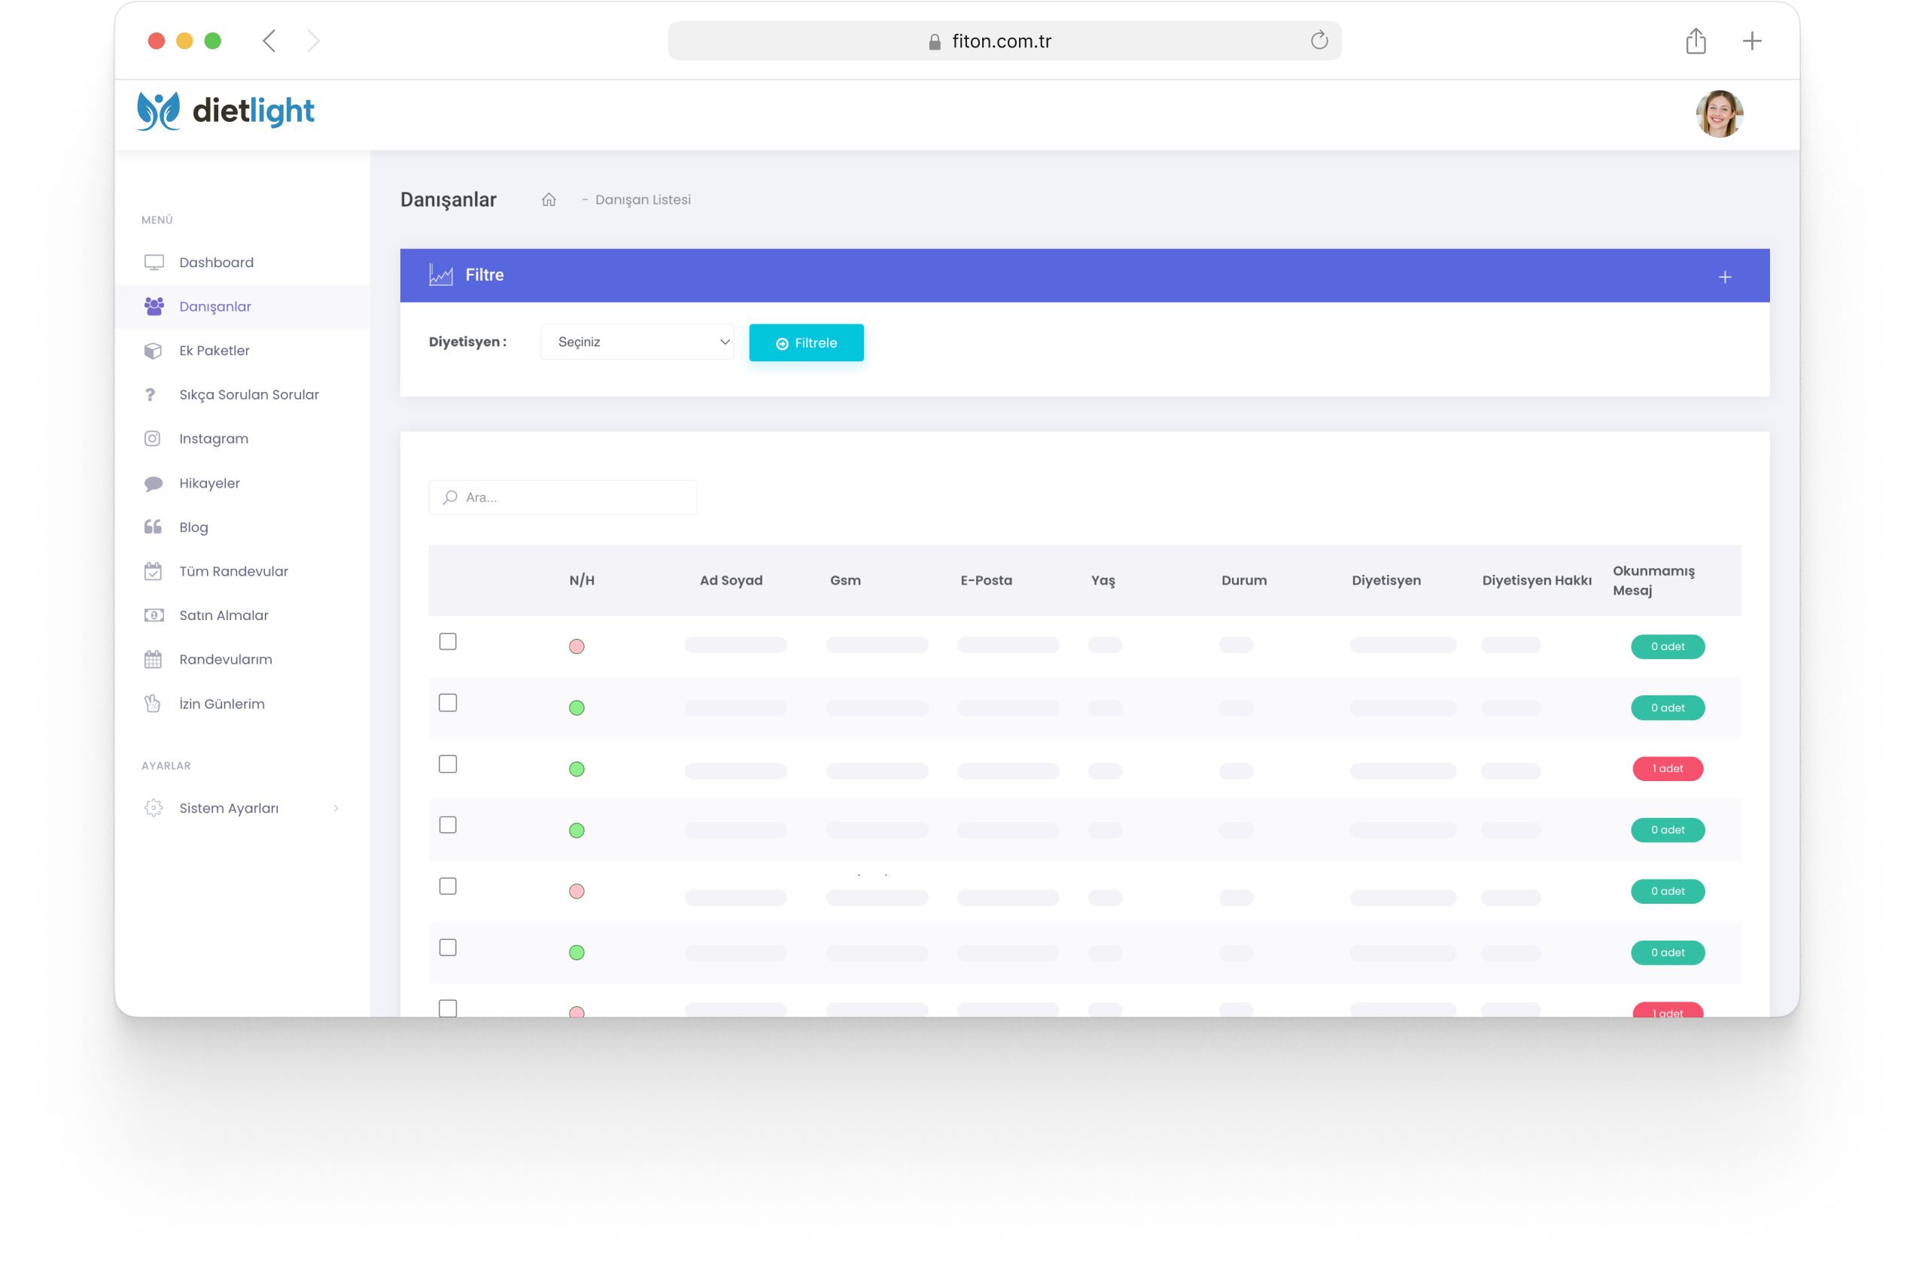This screenshot has width=1913, height=1271.
Task: Click the Hikayeler speech bubble icon
Action: point(154,484)
